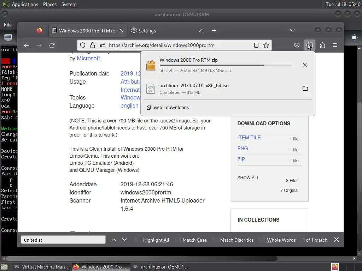362x271 pixels.
Task: Find previous match arrow
Action: click(x=114, y=240)
